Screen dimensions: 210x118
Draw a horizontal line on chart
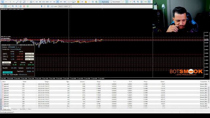(14, 2)
